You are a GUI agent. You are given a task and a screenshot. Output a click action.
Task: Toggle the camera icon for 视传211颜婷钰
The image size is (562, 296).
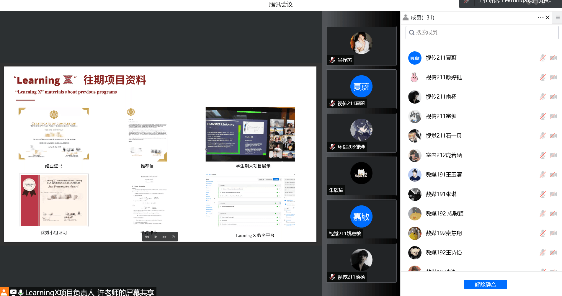click(553, 77)
